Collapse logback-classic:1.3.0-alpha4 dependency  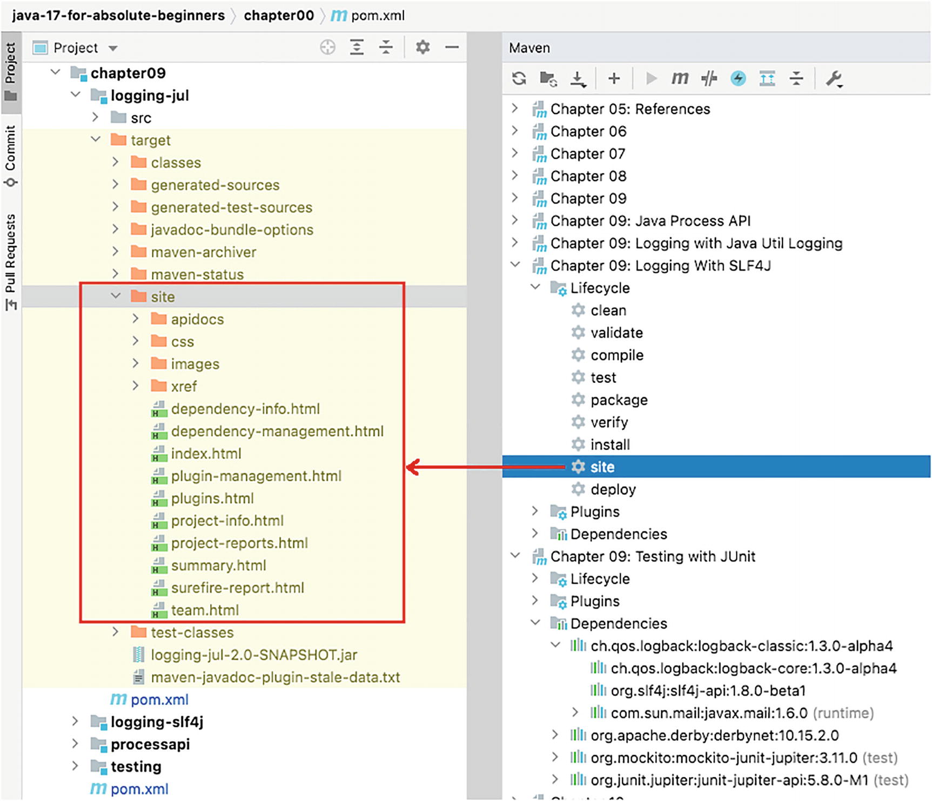coord(555,645)
